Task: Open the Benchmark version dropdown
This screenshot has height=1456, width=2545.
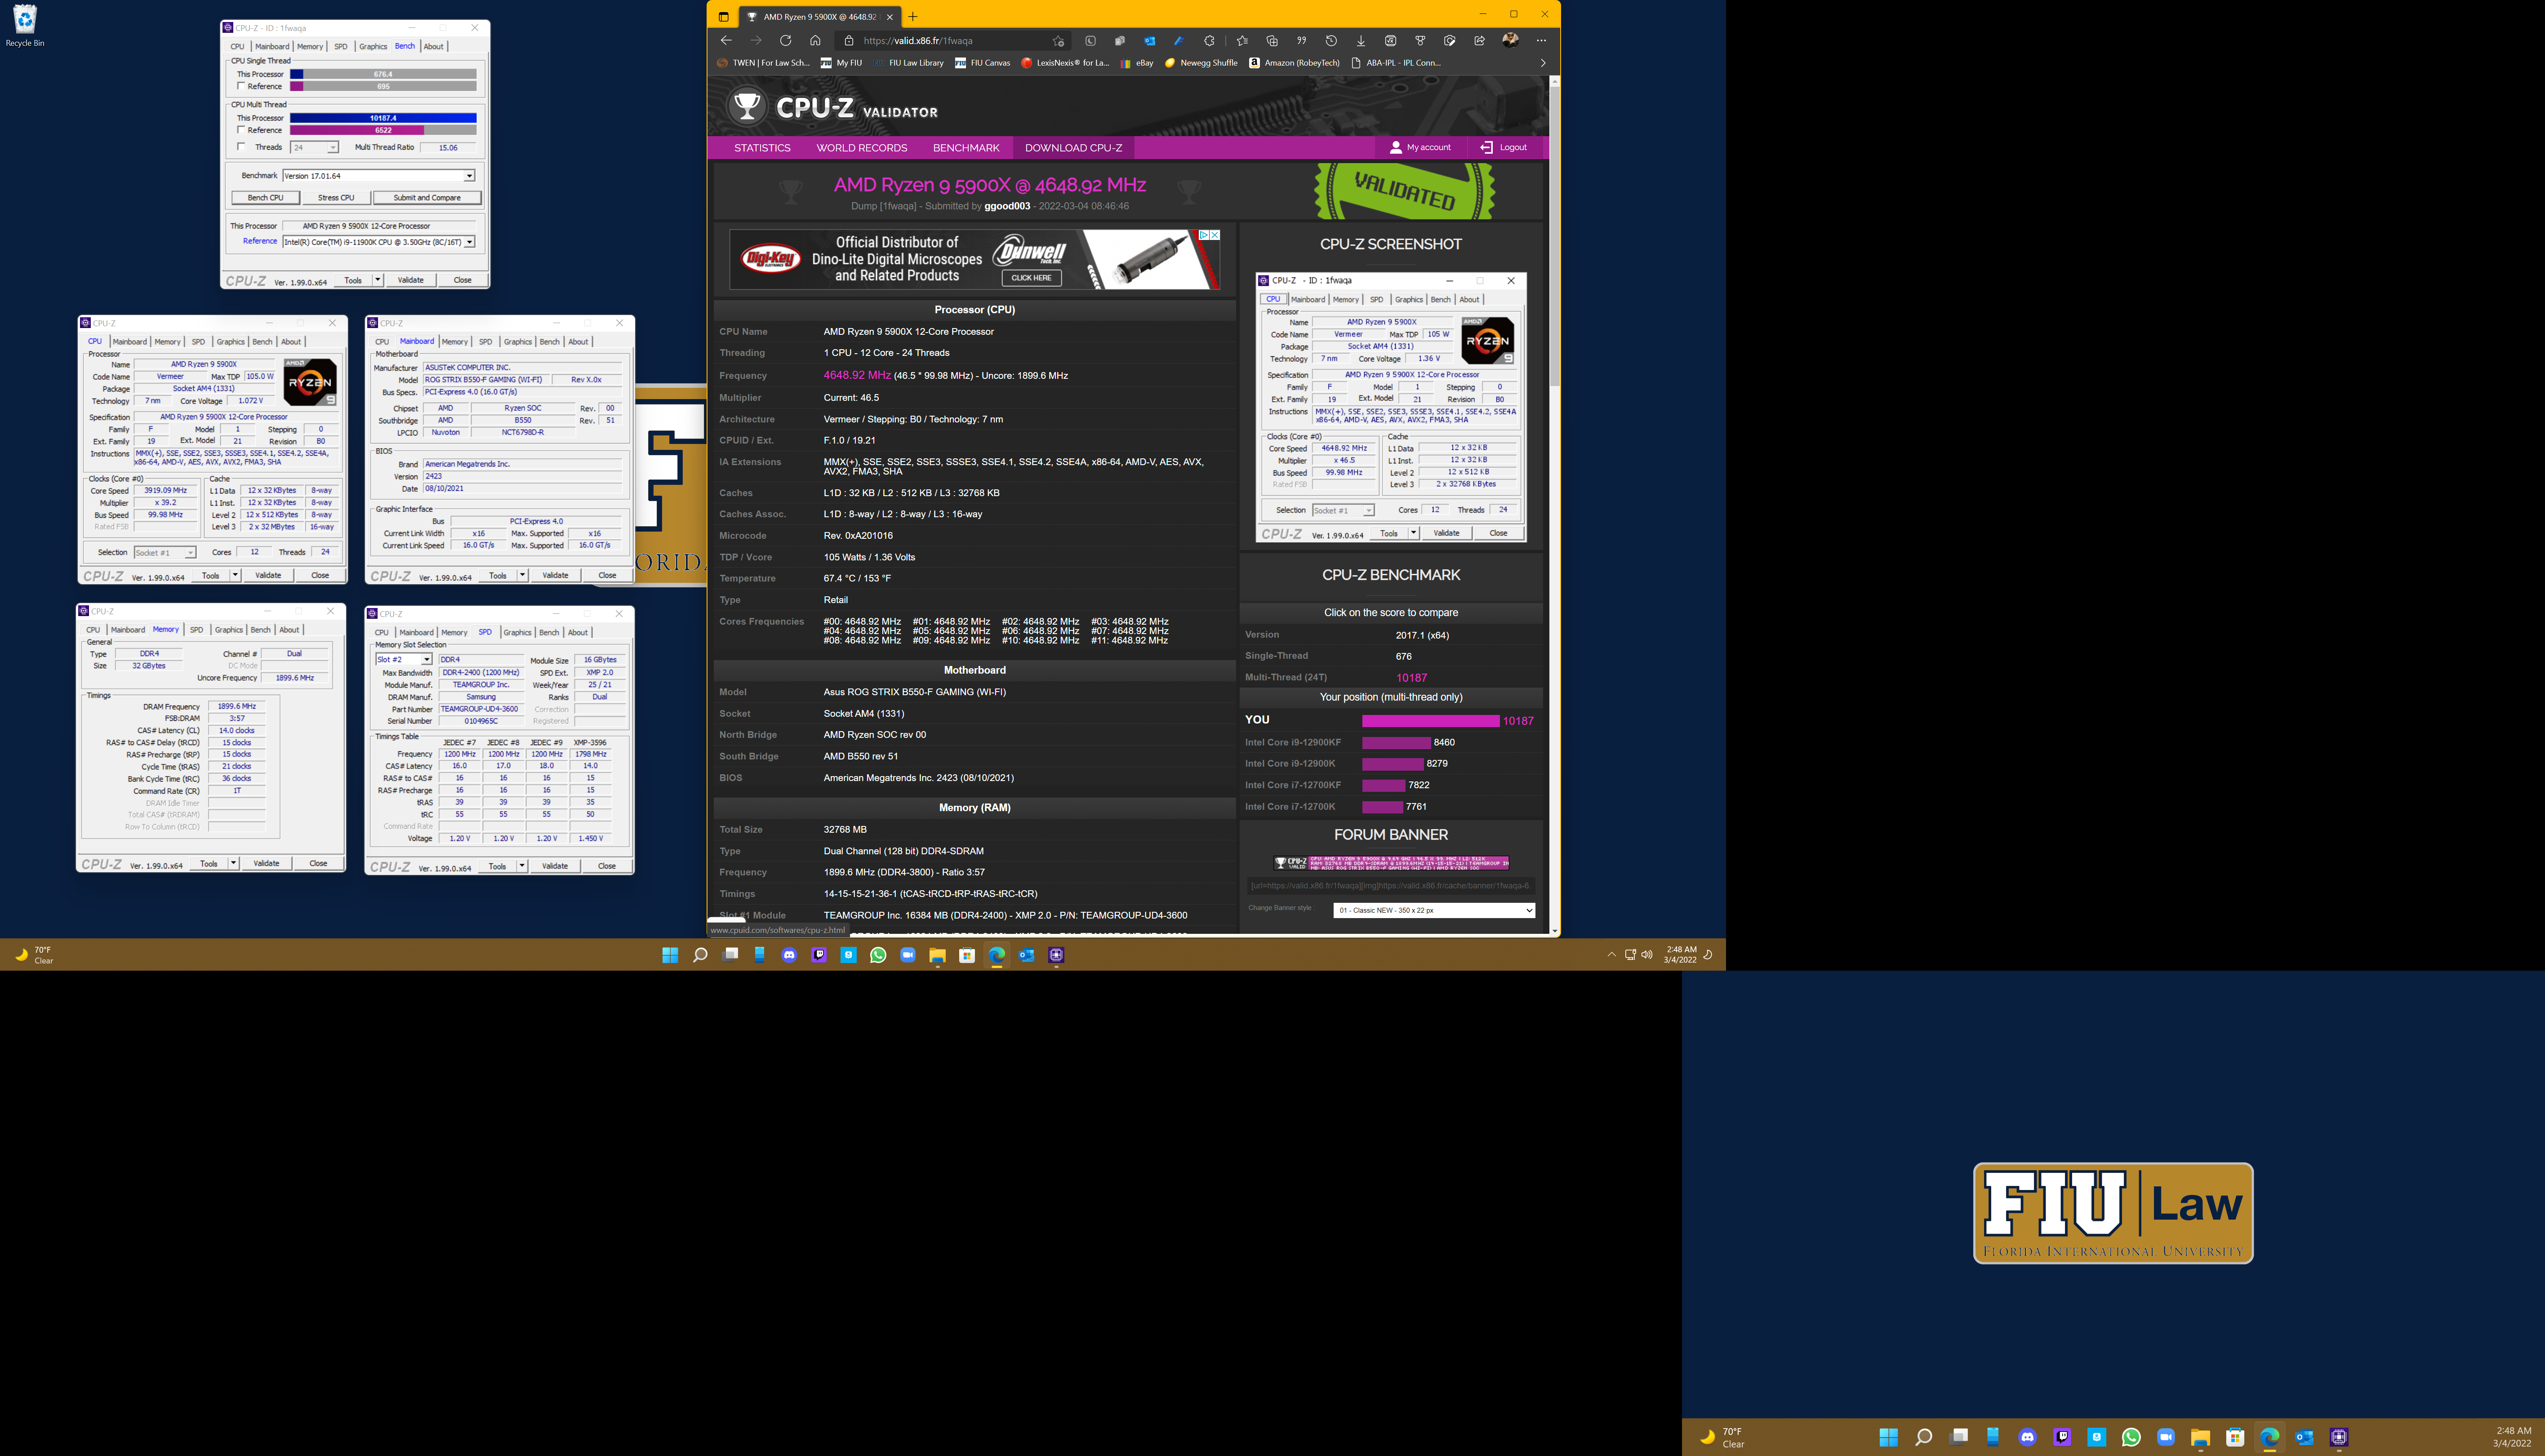Action: coord(469,176)
